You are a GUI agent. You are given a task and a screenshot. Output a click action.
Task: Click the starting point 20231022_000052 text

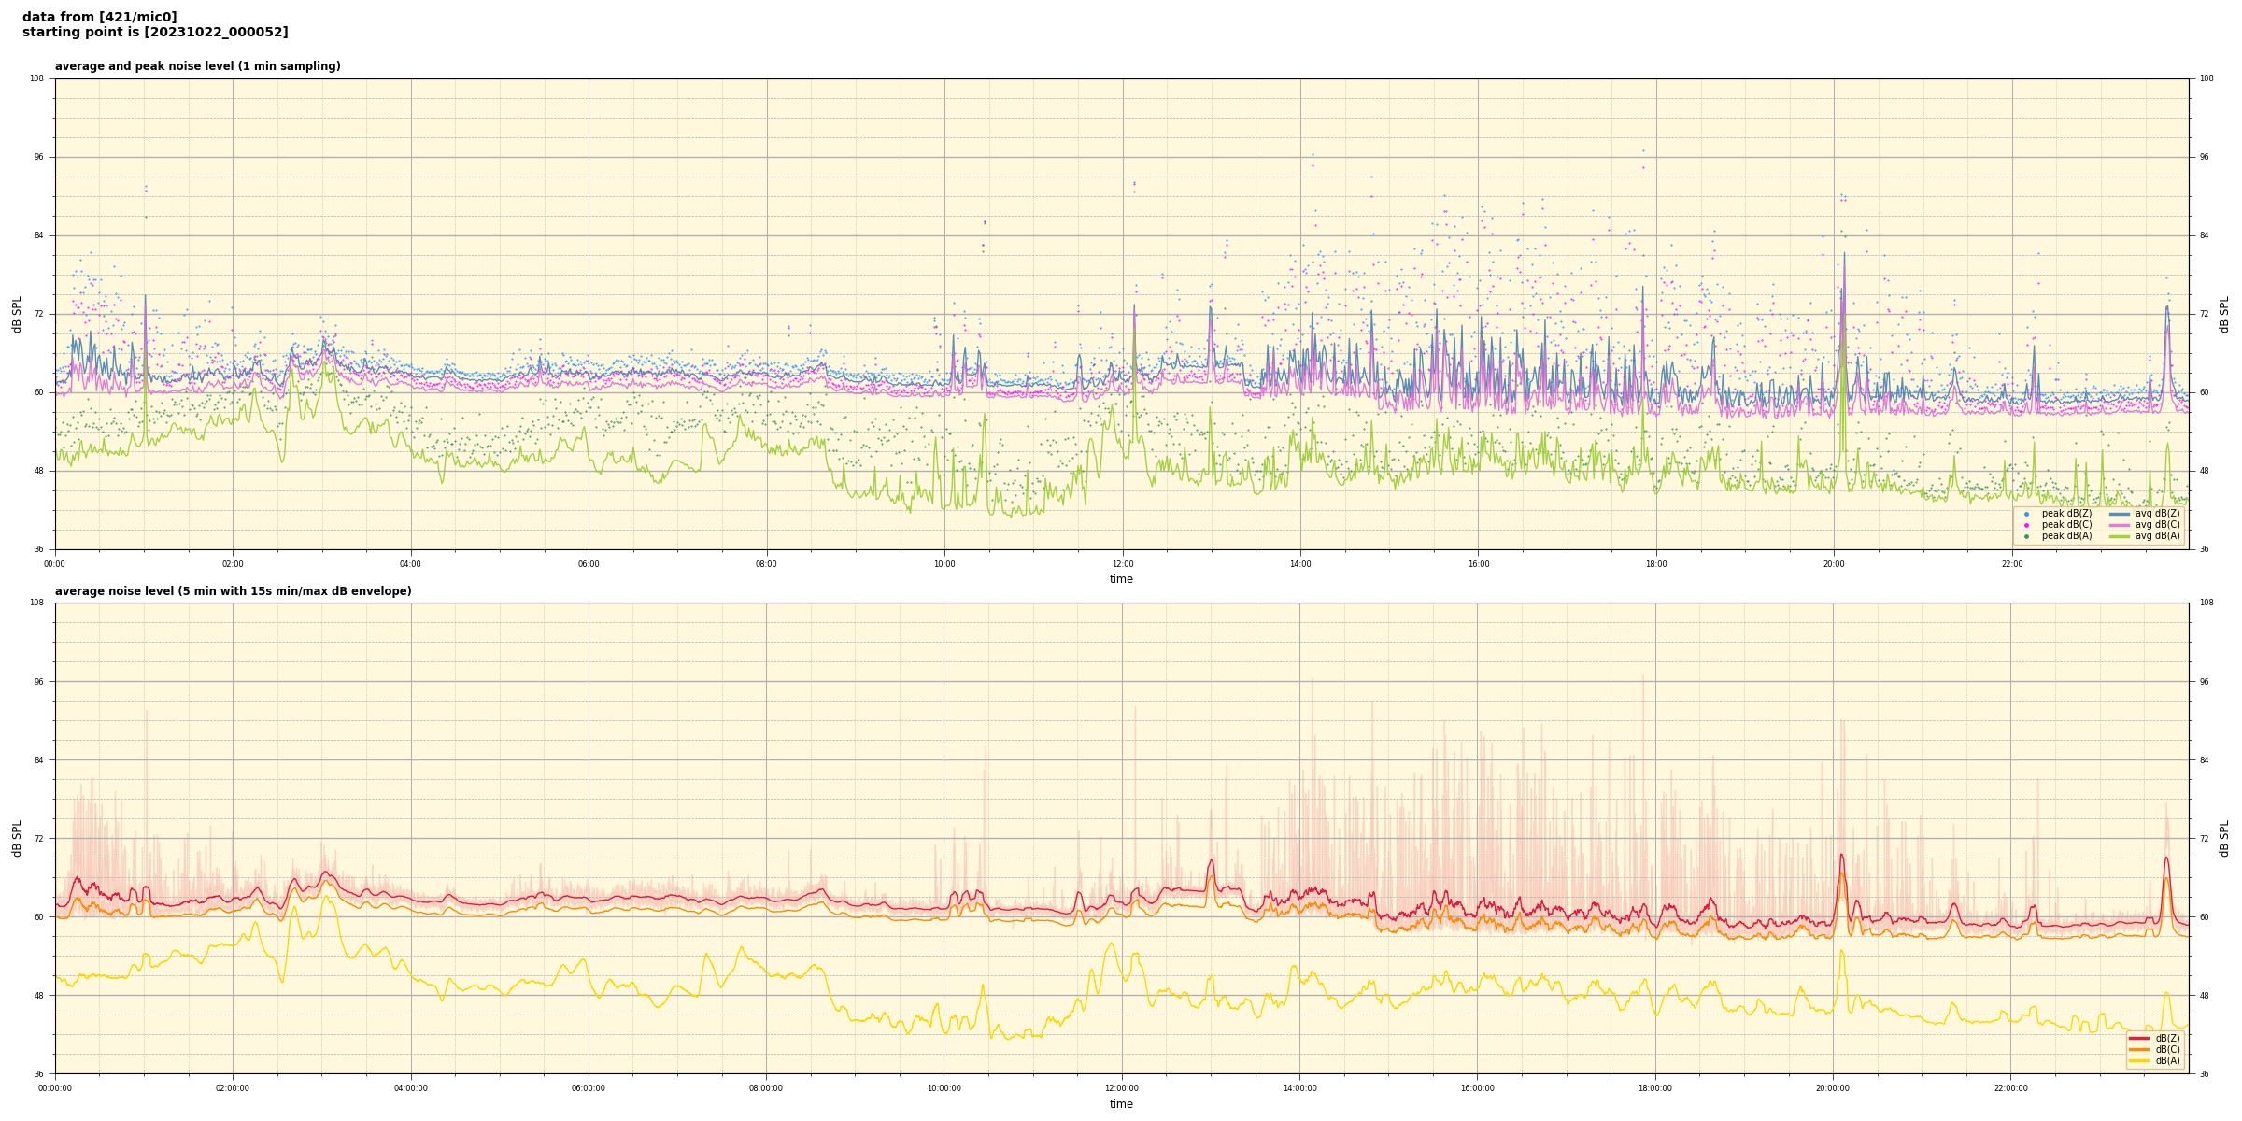(x=155, y=33)
